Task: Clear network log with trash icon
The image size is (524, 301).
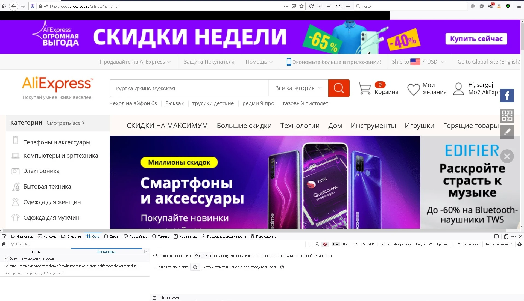Action: pos(4,244)
